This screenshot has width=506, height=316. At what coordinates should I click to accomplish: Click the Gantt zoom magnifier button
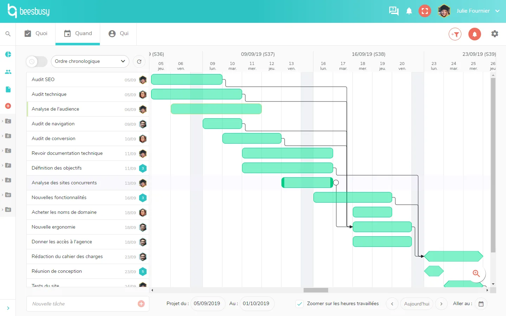tap(476, 274)
